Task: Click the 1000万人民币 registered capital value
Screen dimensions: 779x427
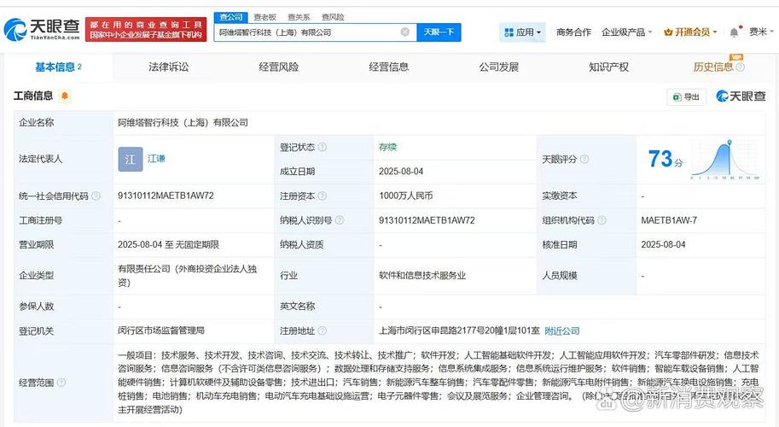Action: coord(406,196)
